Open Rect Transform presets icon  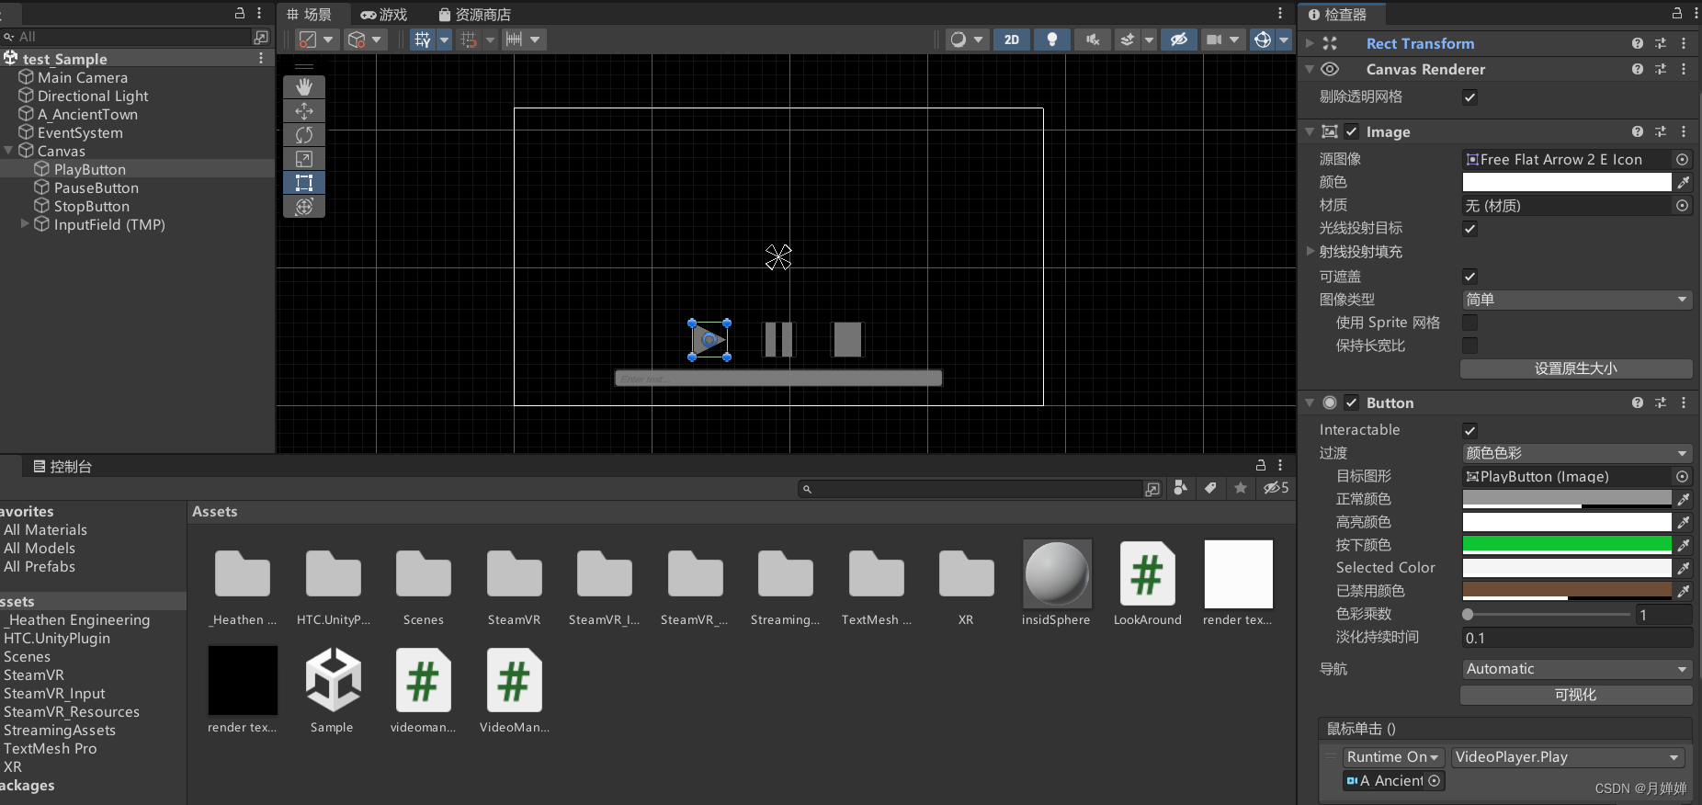click(1661, 44)
